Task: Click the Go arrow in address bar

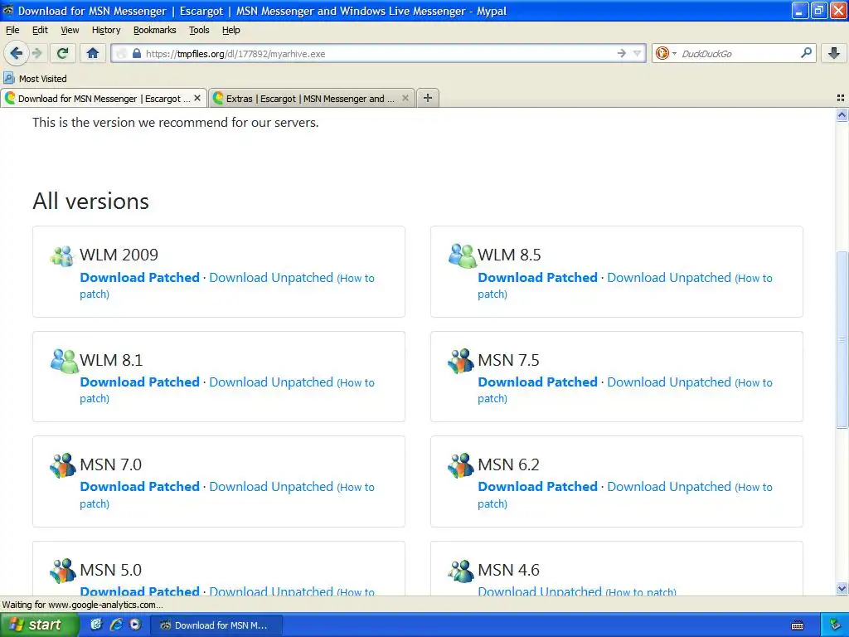Action: coord(622,53)
